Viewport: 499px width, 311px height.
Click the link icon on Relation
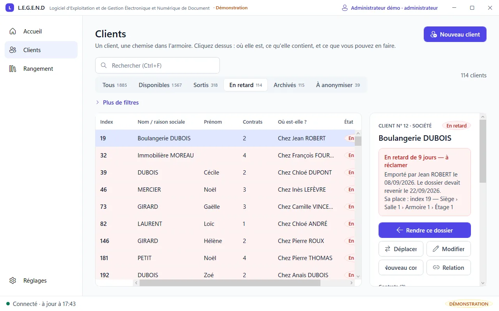click(436, 267)
